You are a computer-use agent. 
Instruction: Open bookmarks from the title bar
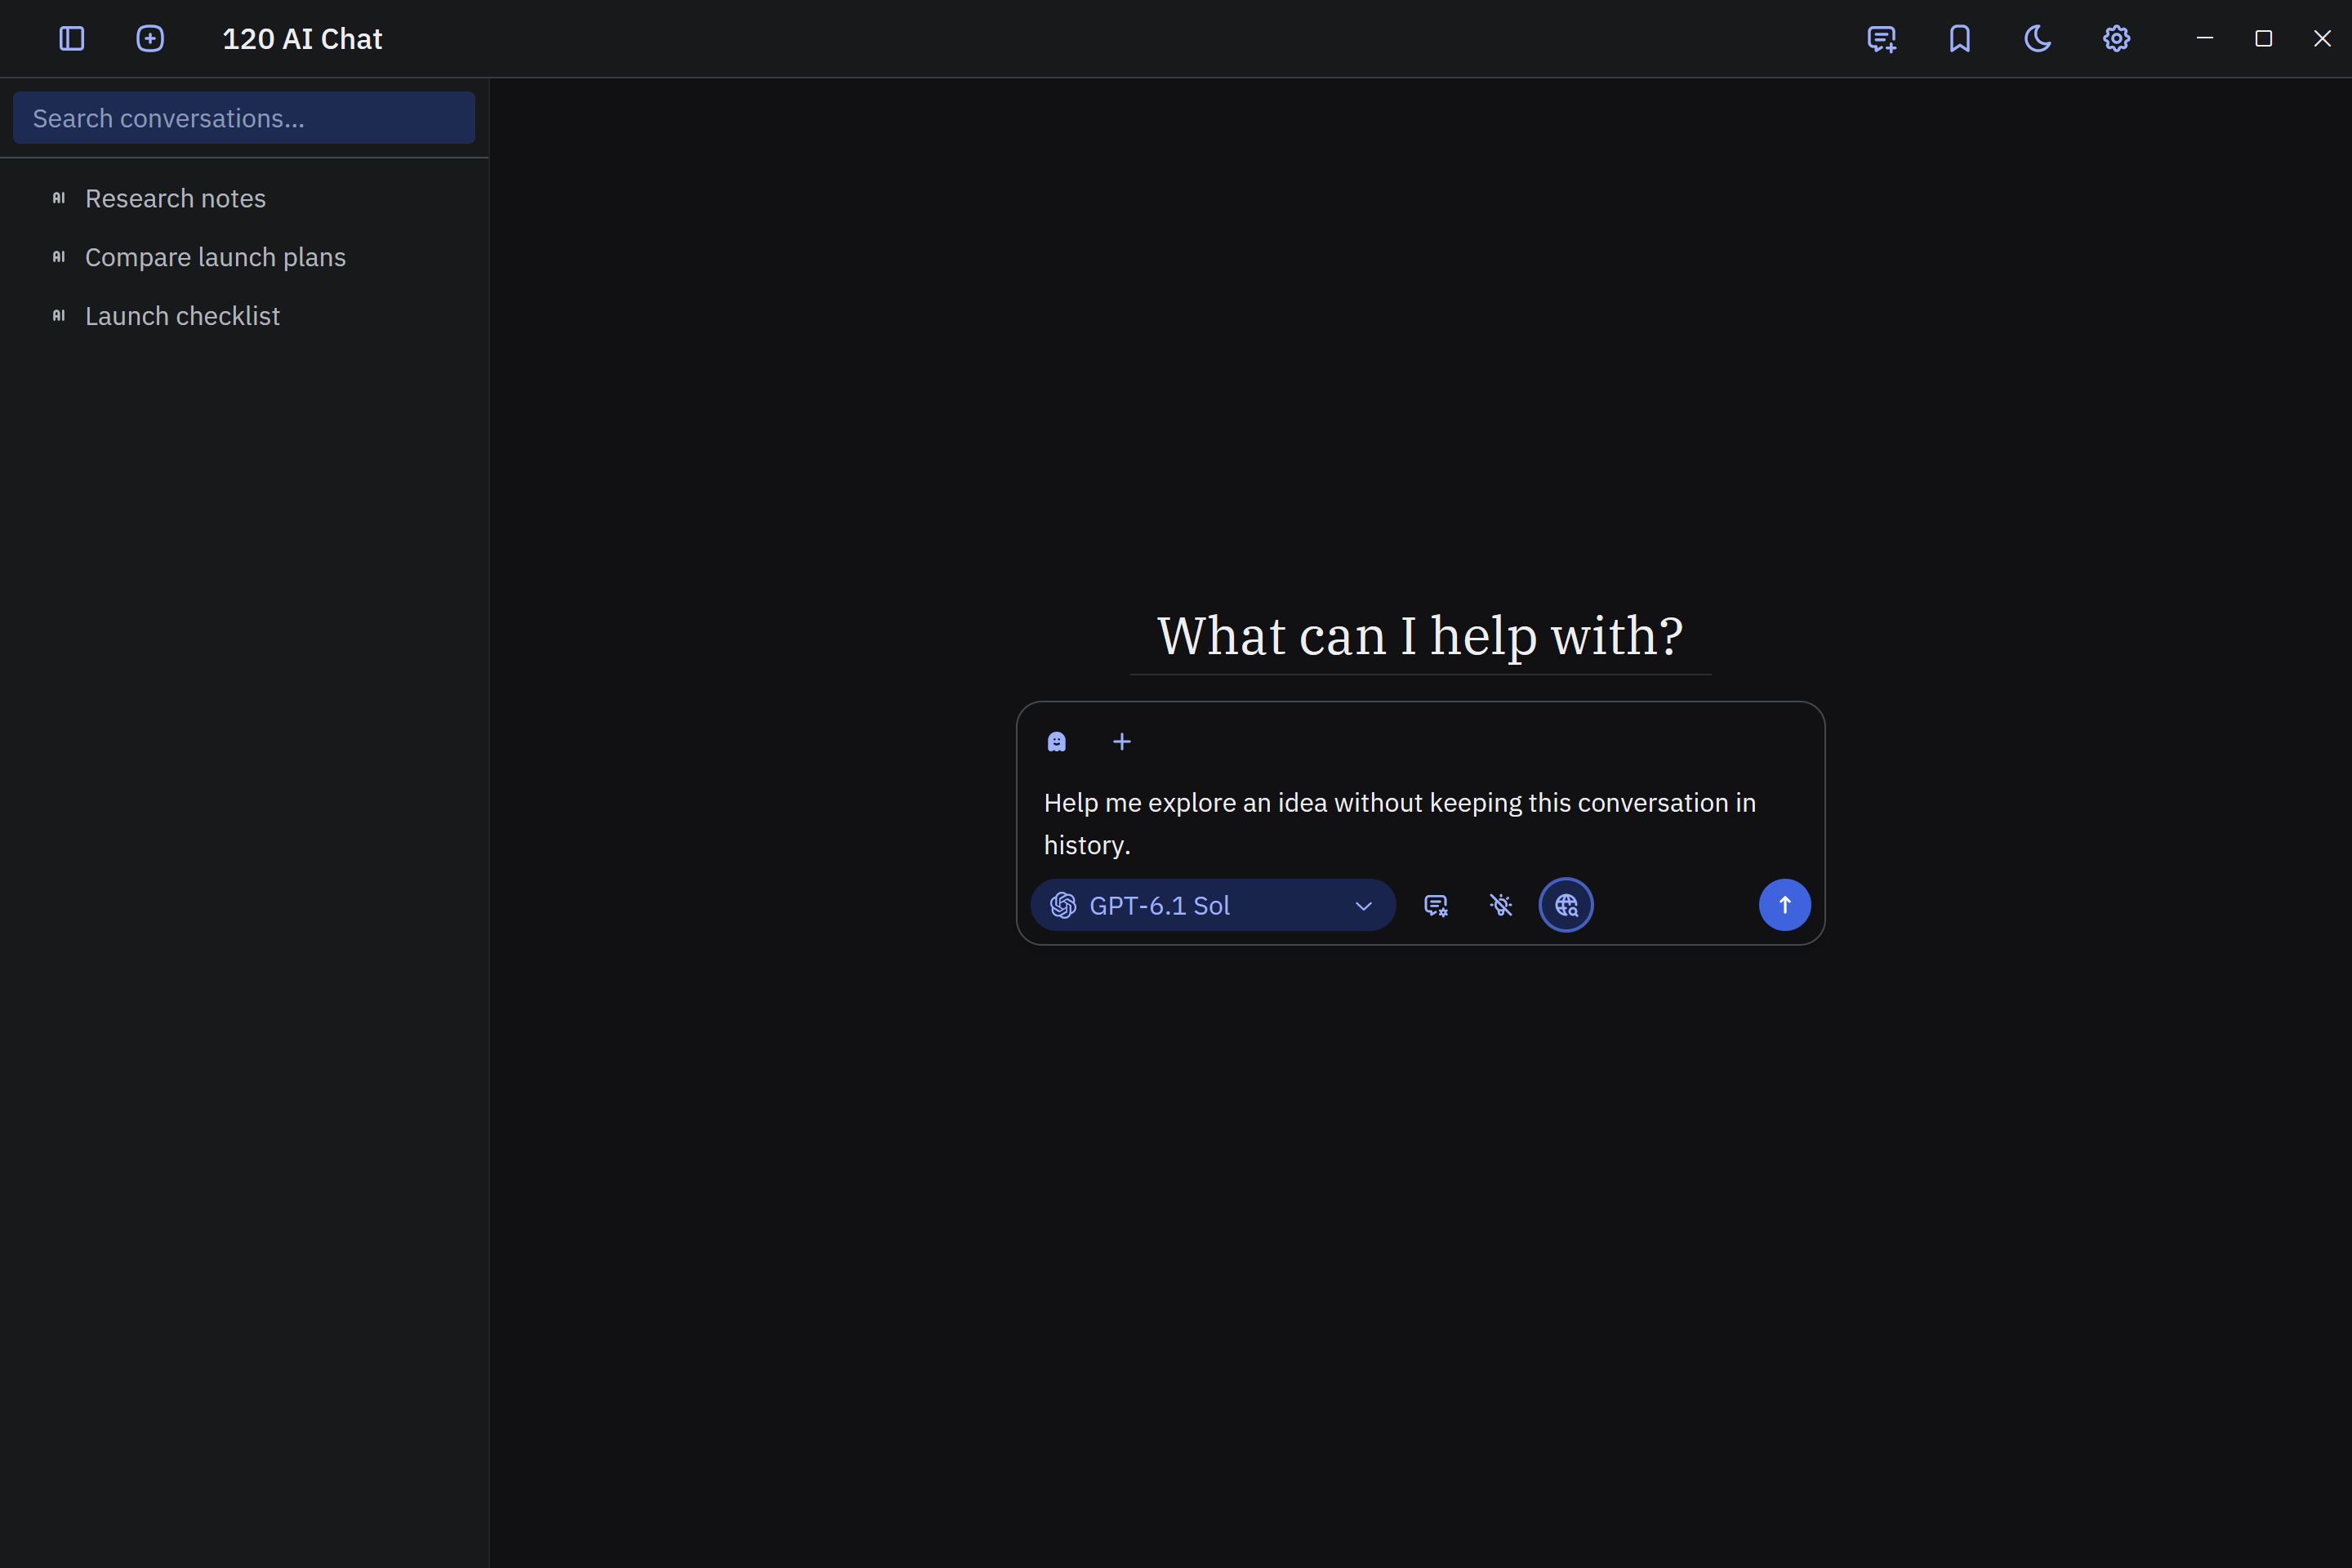[x=1960, y=39]
